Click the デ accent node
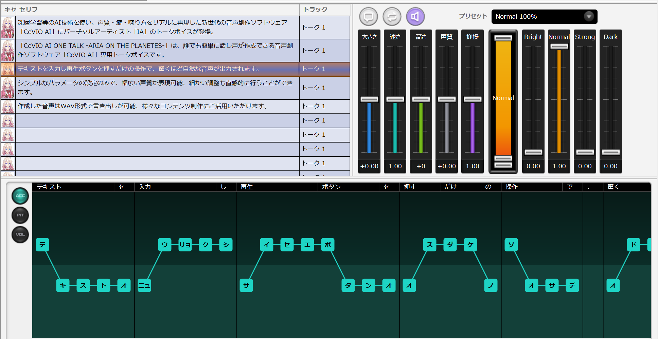 (x=572, y=285)
